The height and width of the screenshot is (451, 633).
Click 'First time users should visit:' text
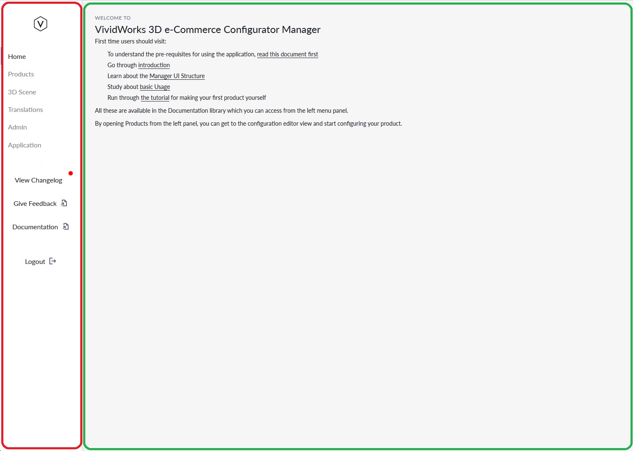(x=130, y=41)
